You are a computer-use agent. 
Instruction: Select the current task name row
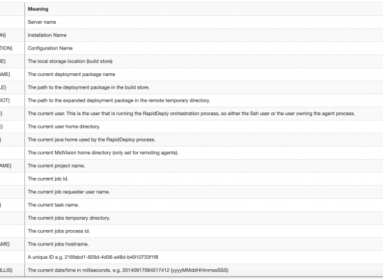(x=191, y=205)
